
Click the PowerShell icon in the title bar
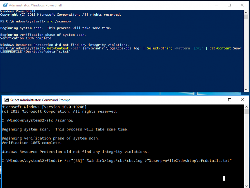tap(5, 5)
